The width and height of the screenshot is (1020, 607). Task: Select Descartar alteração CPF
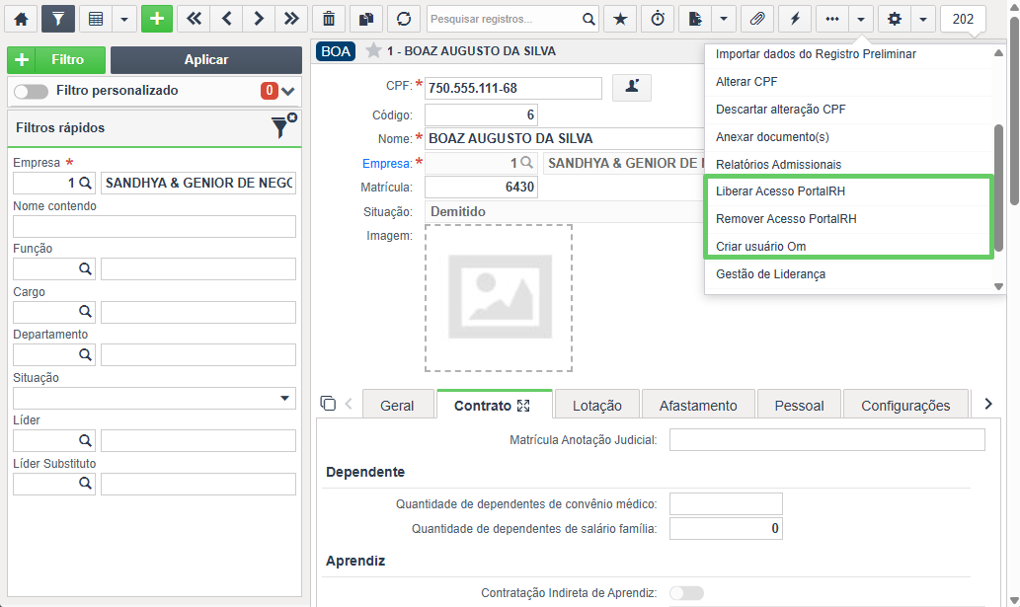(781, 110)
